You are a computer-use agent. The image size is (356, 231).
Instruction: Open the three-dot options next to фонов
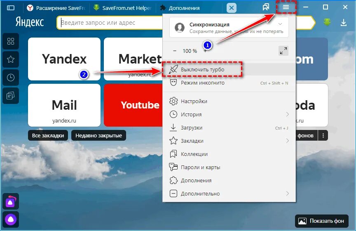[x=323, y=136]
